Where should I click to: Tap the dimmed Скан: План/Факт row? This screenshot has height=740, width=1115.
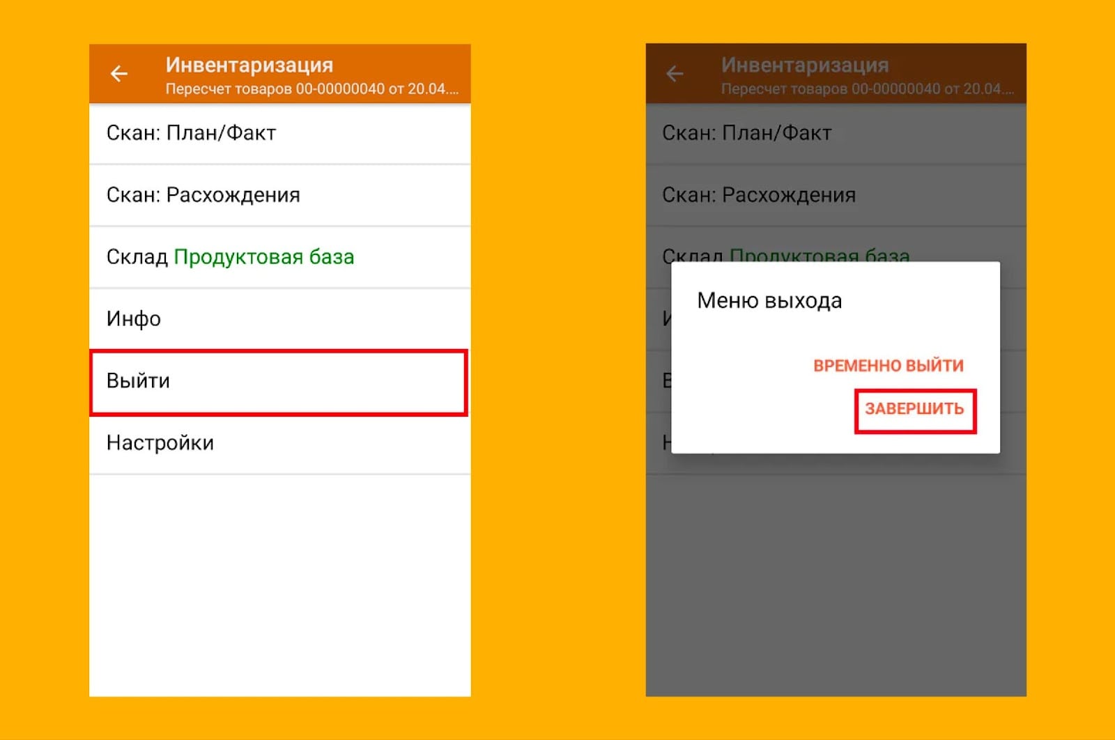[x=746, y=133]
